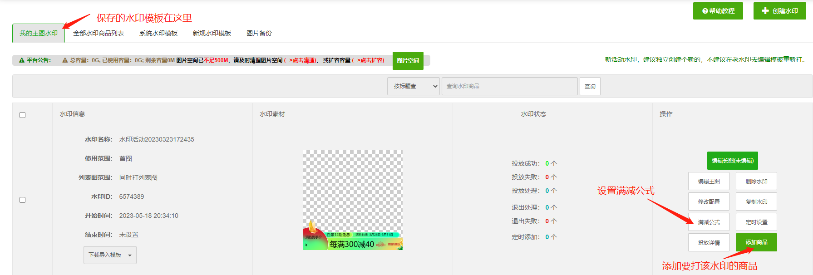This screenshot has height=275, width=813.
Task: Open the 满减公式 settings button
Action: 709,222
